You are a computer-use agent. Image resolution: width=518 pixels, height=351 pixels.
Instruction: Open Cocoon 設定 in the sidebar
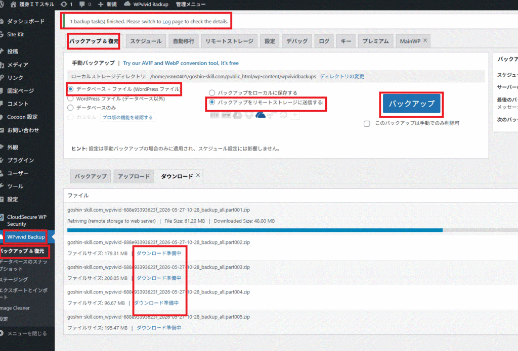tap(22, 117)
